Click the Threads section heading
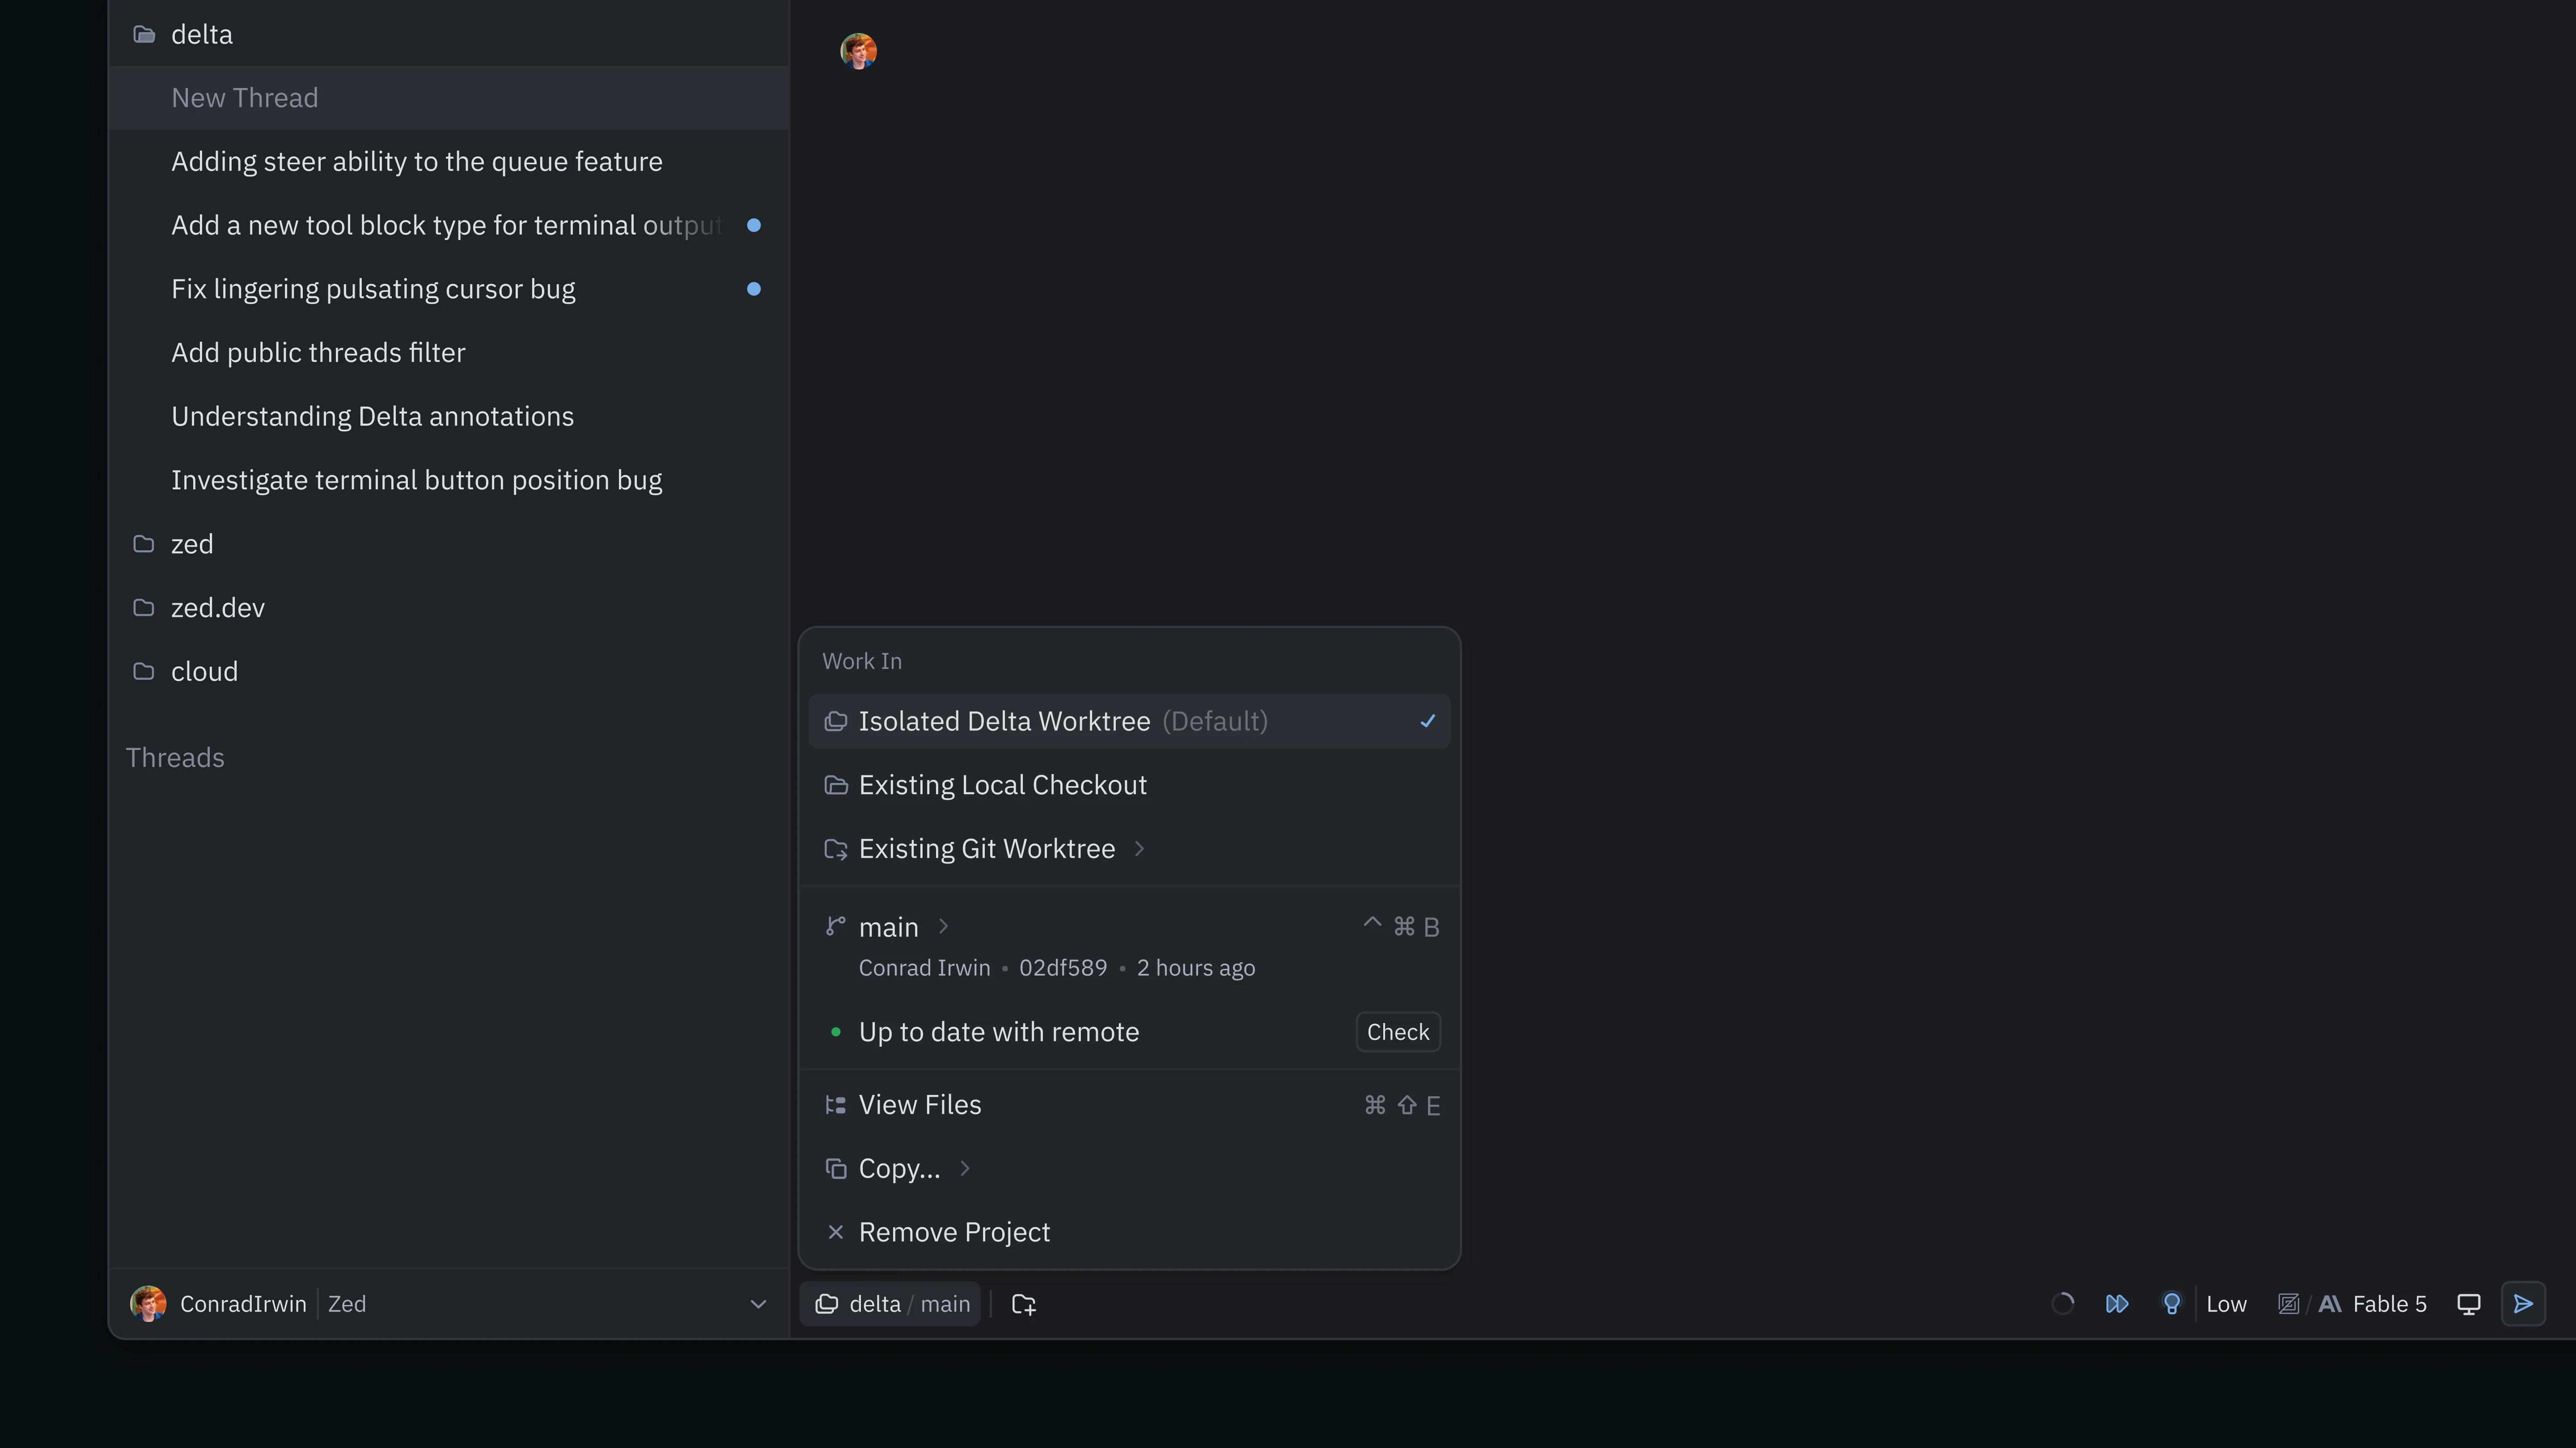This screenshot has width=2576, height=1448. pos(175,758)
